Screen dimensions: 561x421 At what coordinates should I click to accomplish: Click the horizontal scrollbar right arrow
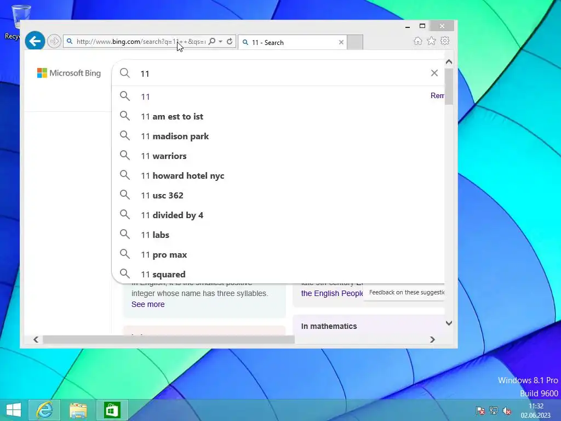point(432,339)
